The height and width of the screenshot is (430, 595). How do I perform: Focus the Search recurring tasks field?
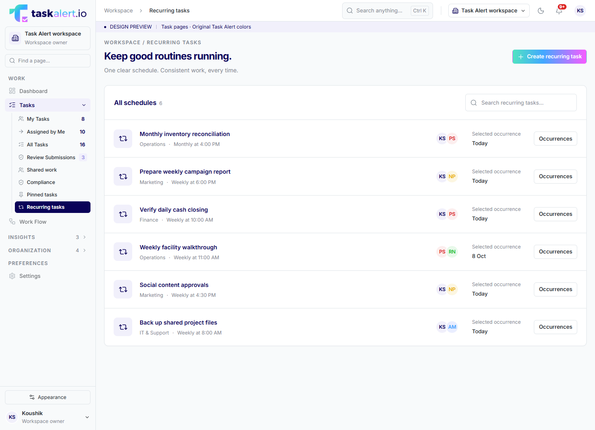pyautogui.click(x=521, y=103)
